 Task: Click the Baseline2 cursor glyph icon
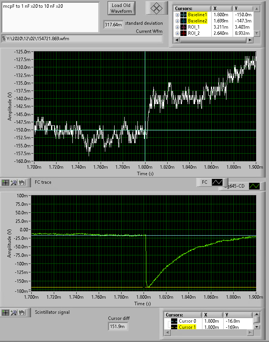click(x=183, y=21)
